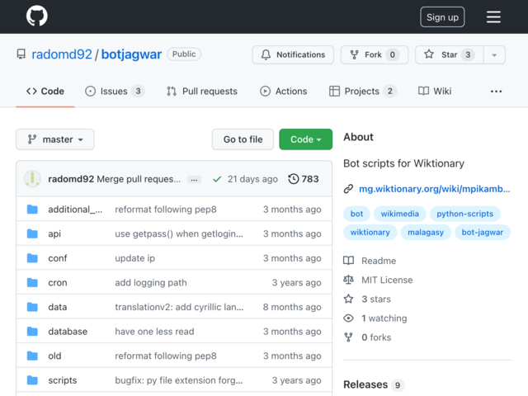Open the database folder
Screen dimensions: 528x396
coord(68,332)
